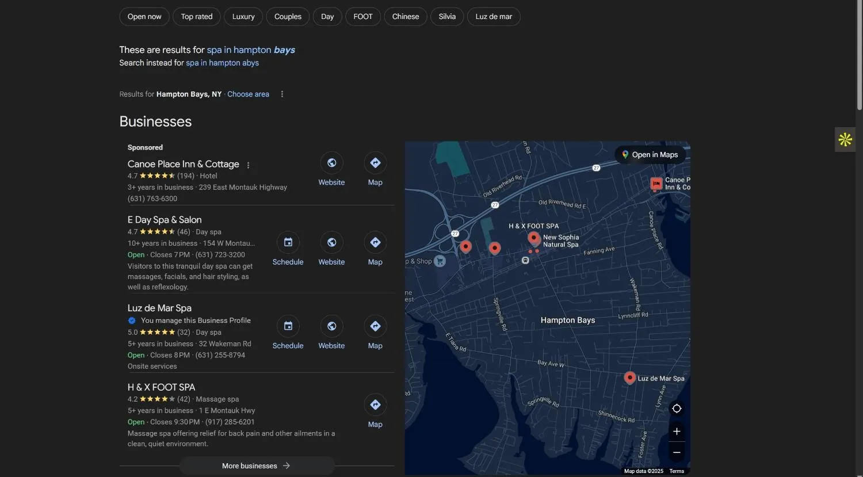The image size is (863, 477).
Task: Search instead for spa in hampton abys
Action: pyautogui.click(x=222, y=63)
